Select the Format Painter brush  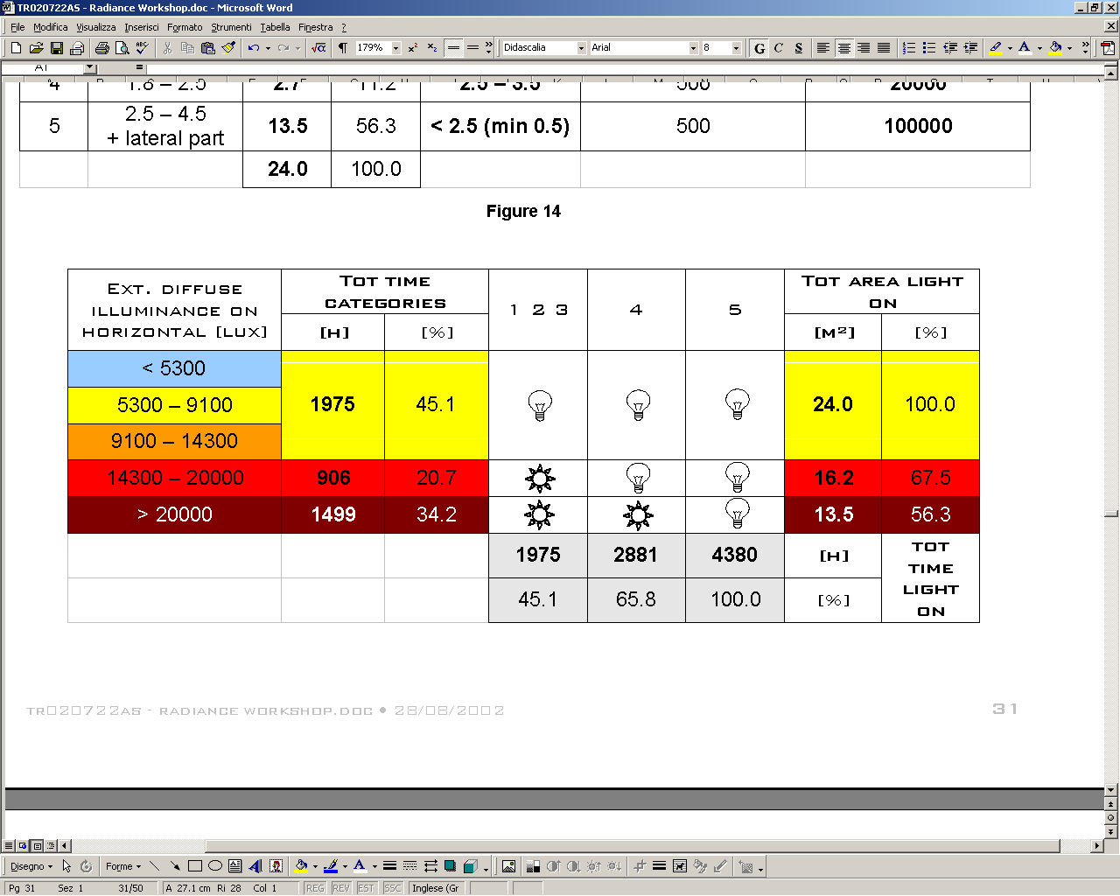coord(228,48)
